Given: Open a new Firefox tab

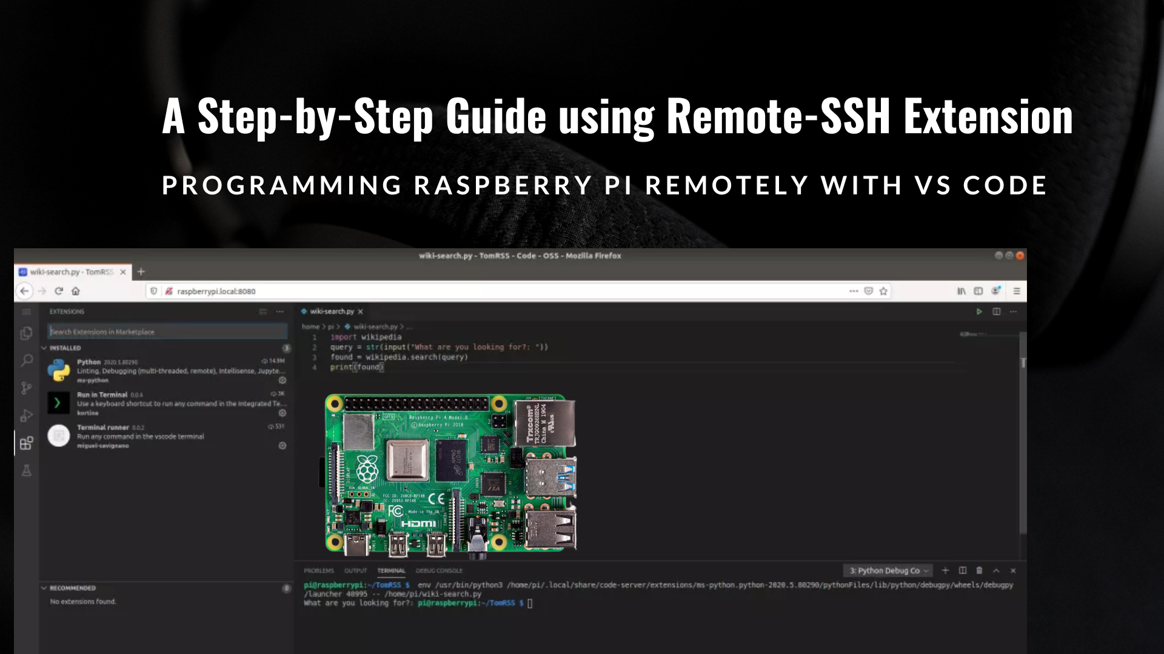Looking at the screenshot, I should [x=141, y=271].
